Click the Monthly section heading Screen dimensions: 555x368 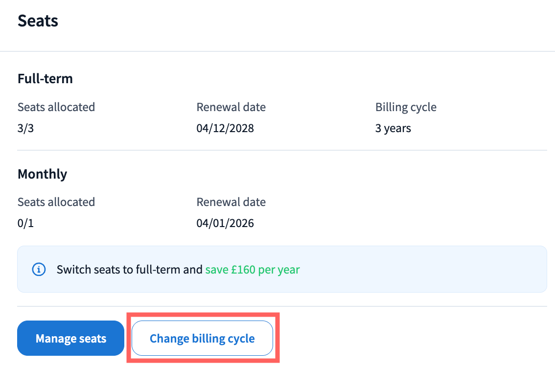point(42,174)
